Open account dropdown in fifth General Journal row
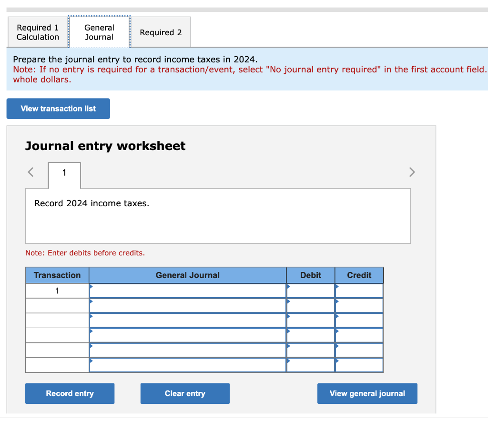Image resolution: width=488 pixels, height=421 pixels. point(188,351)
